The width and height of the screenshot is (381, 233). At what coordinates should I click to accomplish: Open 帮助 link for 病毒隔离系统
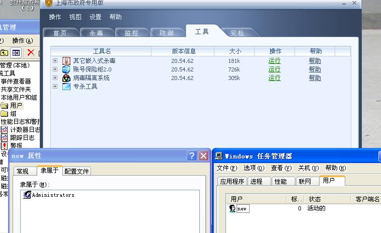pyautogui.click(x=315, y=77)
